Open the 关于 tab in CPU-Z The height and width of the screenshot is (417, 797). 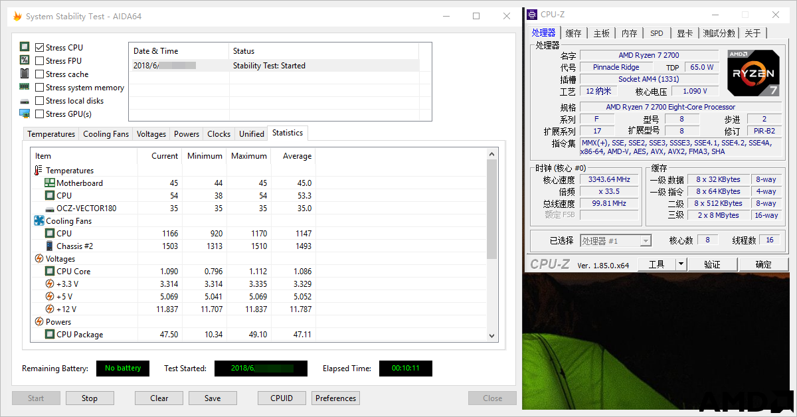[753, 33]
